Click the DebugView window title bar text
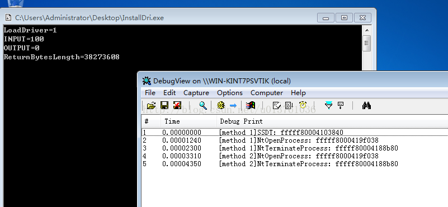 (222, 81)
